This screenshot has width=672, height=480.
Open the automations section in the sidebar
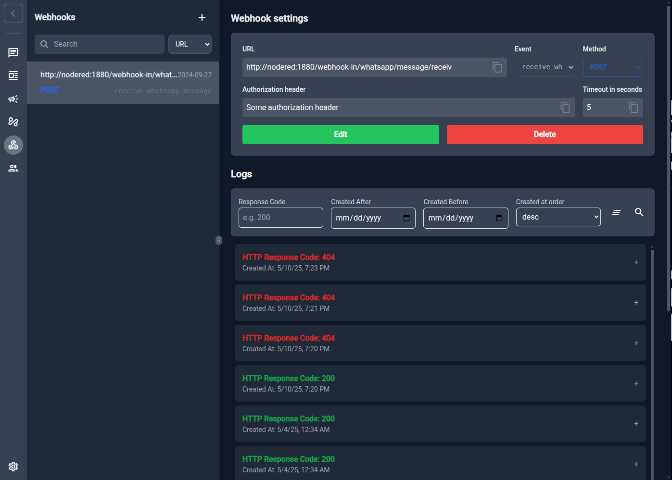tap(13, 122)
